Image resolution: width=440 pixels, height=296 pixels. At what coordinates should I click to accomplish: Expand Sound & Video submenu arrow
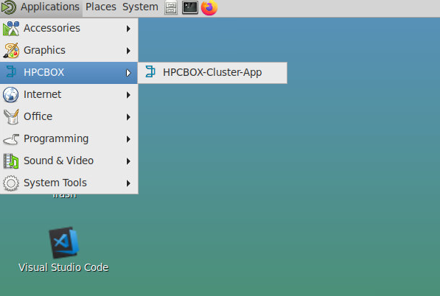click(x=128, y=161)
